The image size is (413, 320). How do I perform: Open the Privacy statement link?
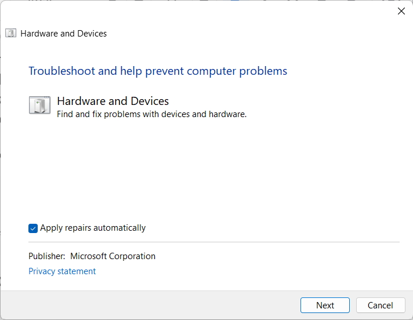pyautogui.click(x=62, y=271)
